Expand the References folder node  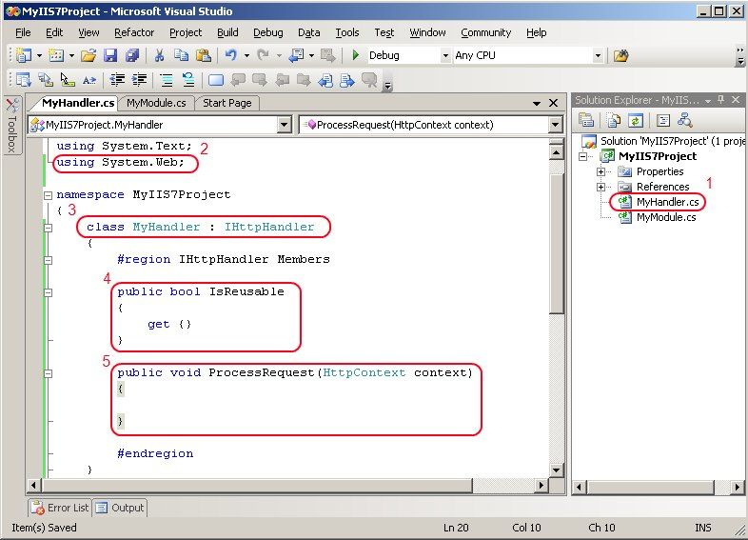click(x=600, y=187)
